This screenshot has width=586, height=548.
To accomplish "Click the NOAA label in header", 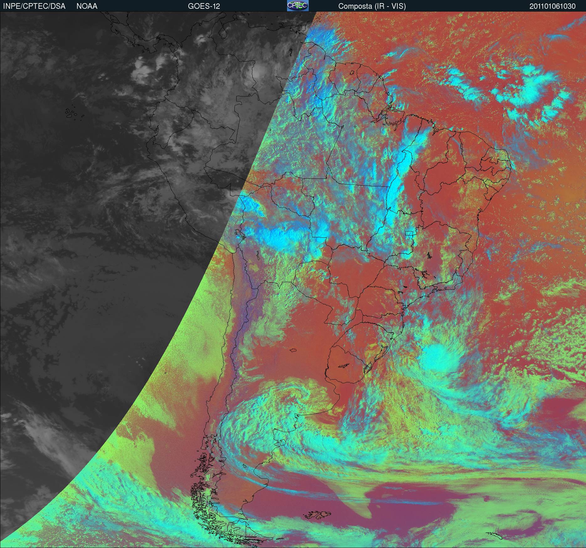I will 87,6.
